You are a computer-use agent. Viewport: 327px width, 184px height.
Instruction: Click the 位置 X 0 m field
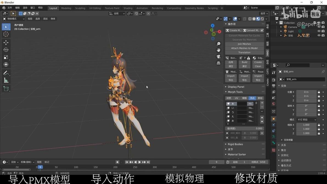point(306,92)
